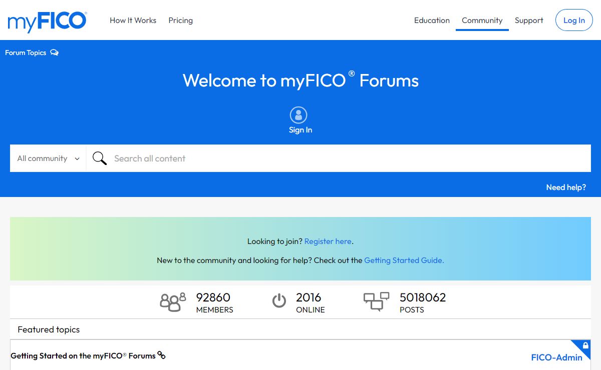Click the Featured topics heading
Viewport: 601px width, 370px height.
click(x=49, y=329)
